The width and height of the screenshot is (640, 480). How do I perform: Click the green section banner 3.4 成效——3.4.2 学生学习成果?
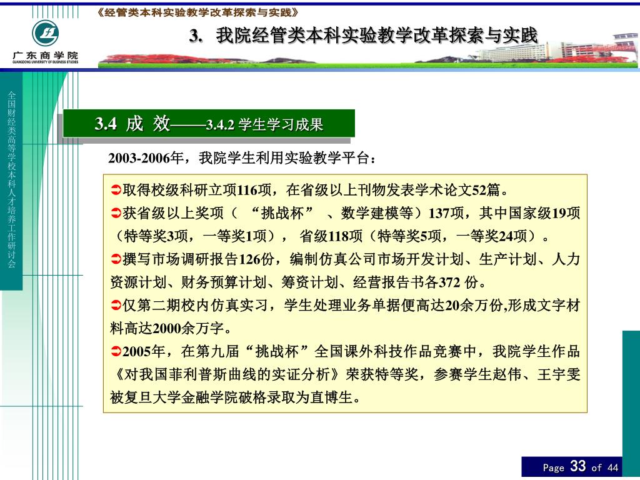pos(209,123)
